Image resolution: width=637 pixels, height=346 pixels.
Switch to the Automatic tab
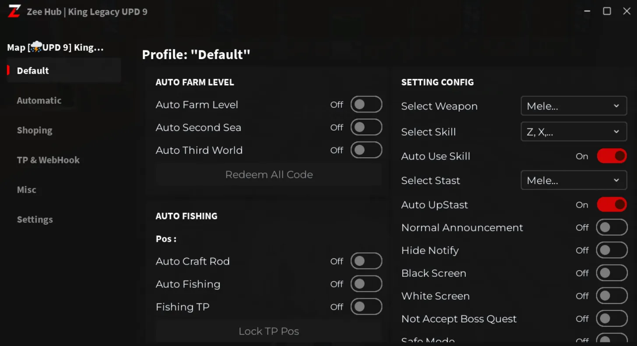39,100
